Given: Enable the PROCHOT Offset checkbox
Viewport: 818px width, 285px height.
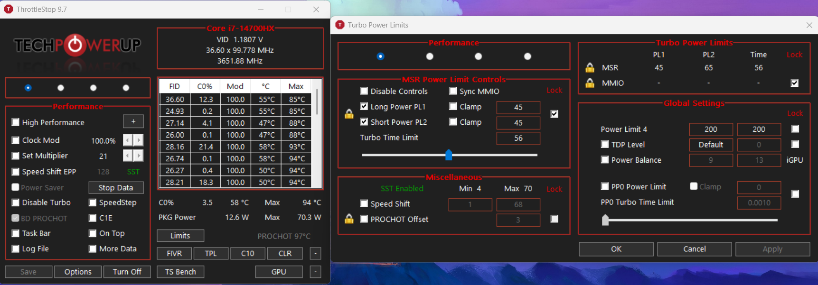Looking at the screenshot, I should [364, 219].
